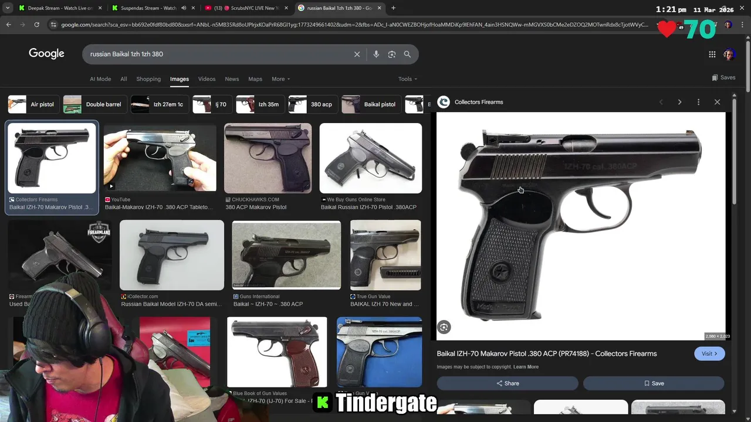Viewport: 751px width, 422px height.
Task: Switch to Shopping results tab
Action: point(148,79)
